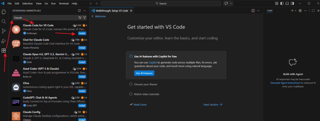Expand the new chat dropdown arrow
Viewport: 320px width, 121px height.
296,11
